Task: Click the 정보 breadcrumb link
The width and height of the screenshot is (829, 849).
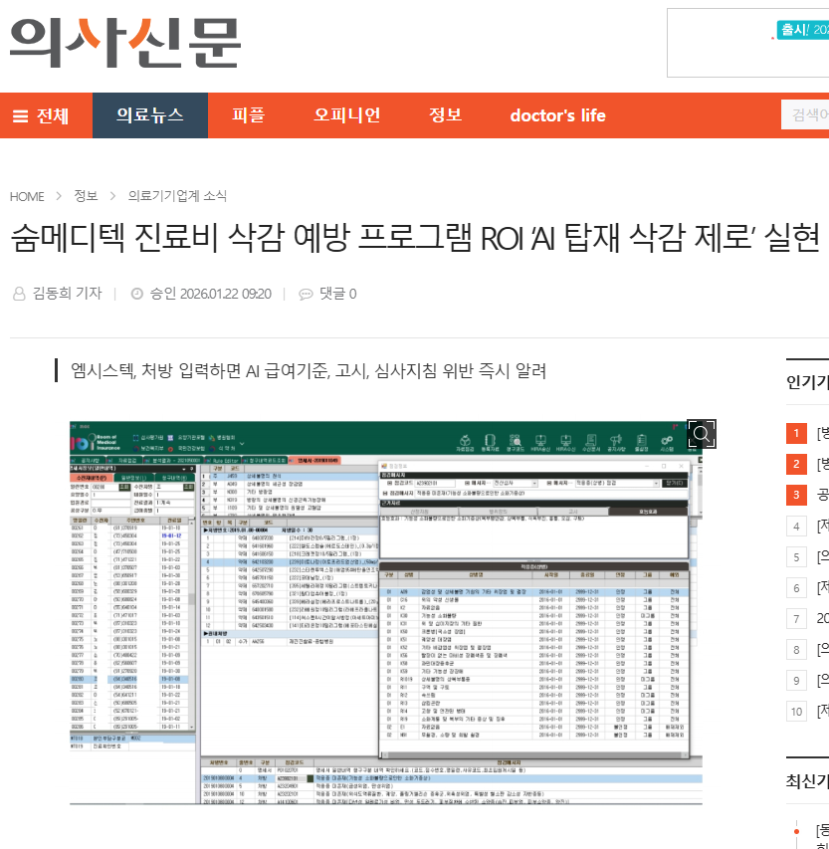Action: point(86,196)
